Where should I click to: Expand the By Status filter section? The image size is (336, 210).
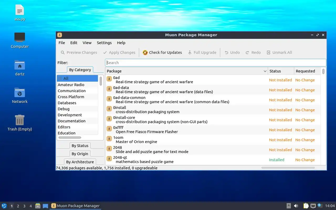(80, 146)
